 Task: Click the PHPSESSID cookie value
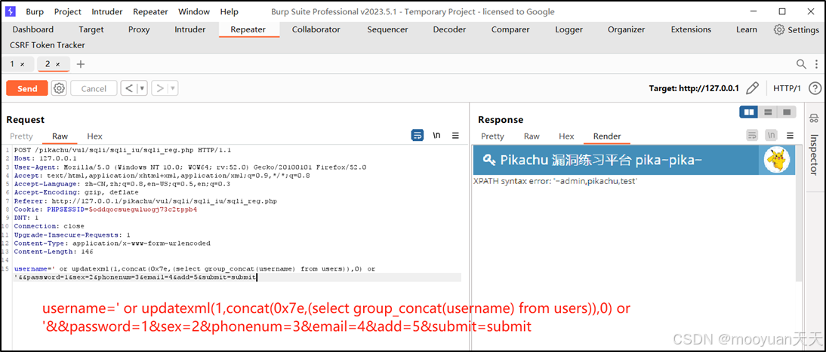pos(143,209)
